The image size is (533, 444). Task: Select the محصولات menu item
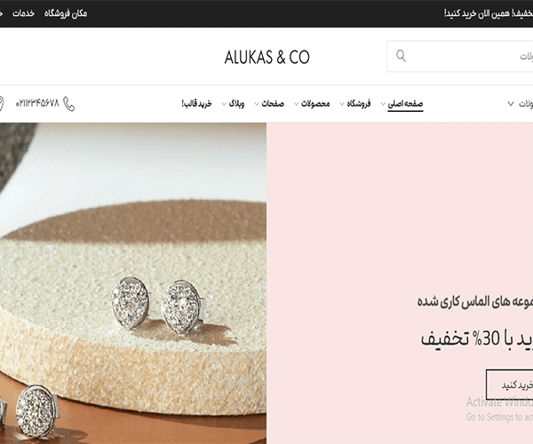click(x=315, y=104)
